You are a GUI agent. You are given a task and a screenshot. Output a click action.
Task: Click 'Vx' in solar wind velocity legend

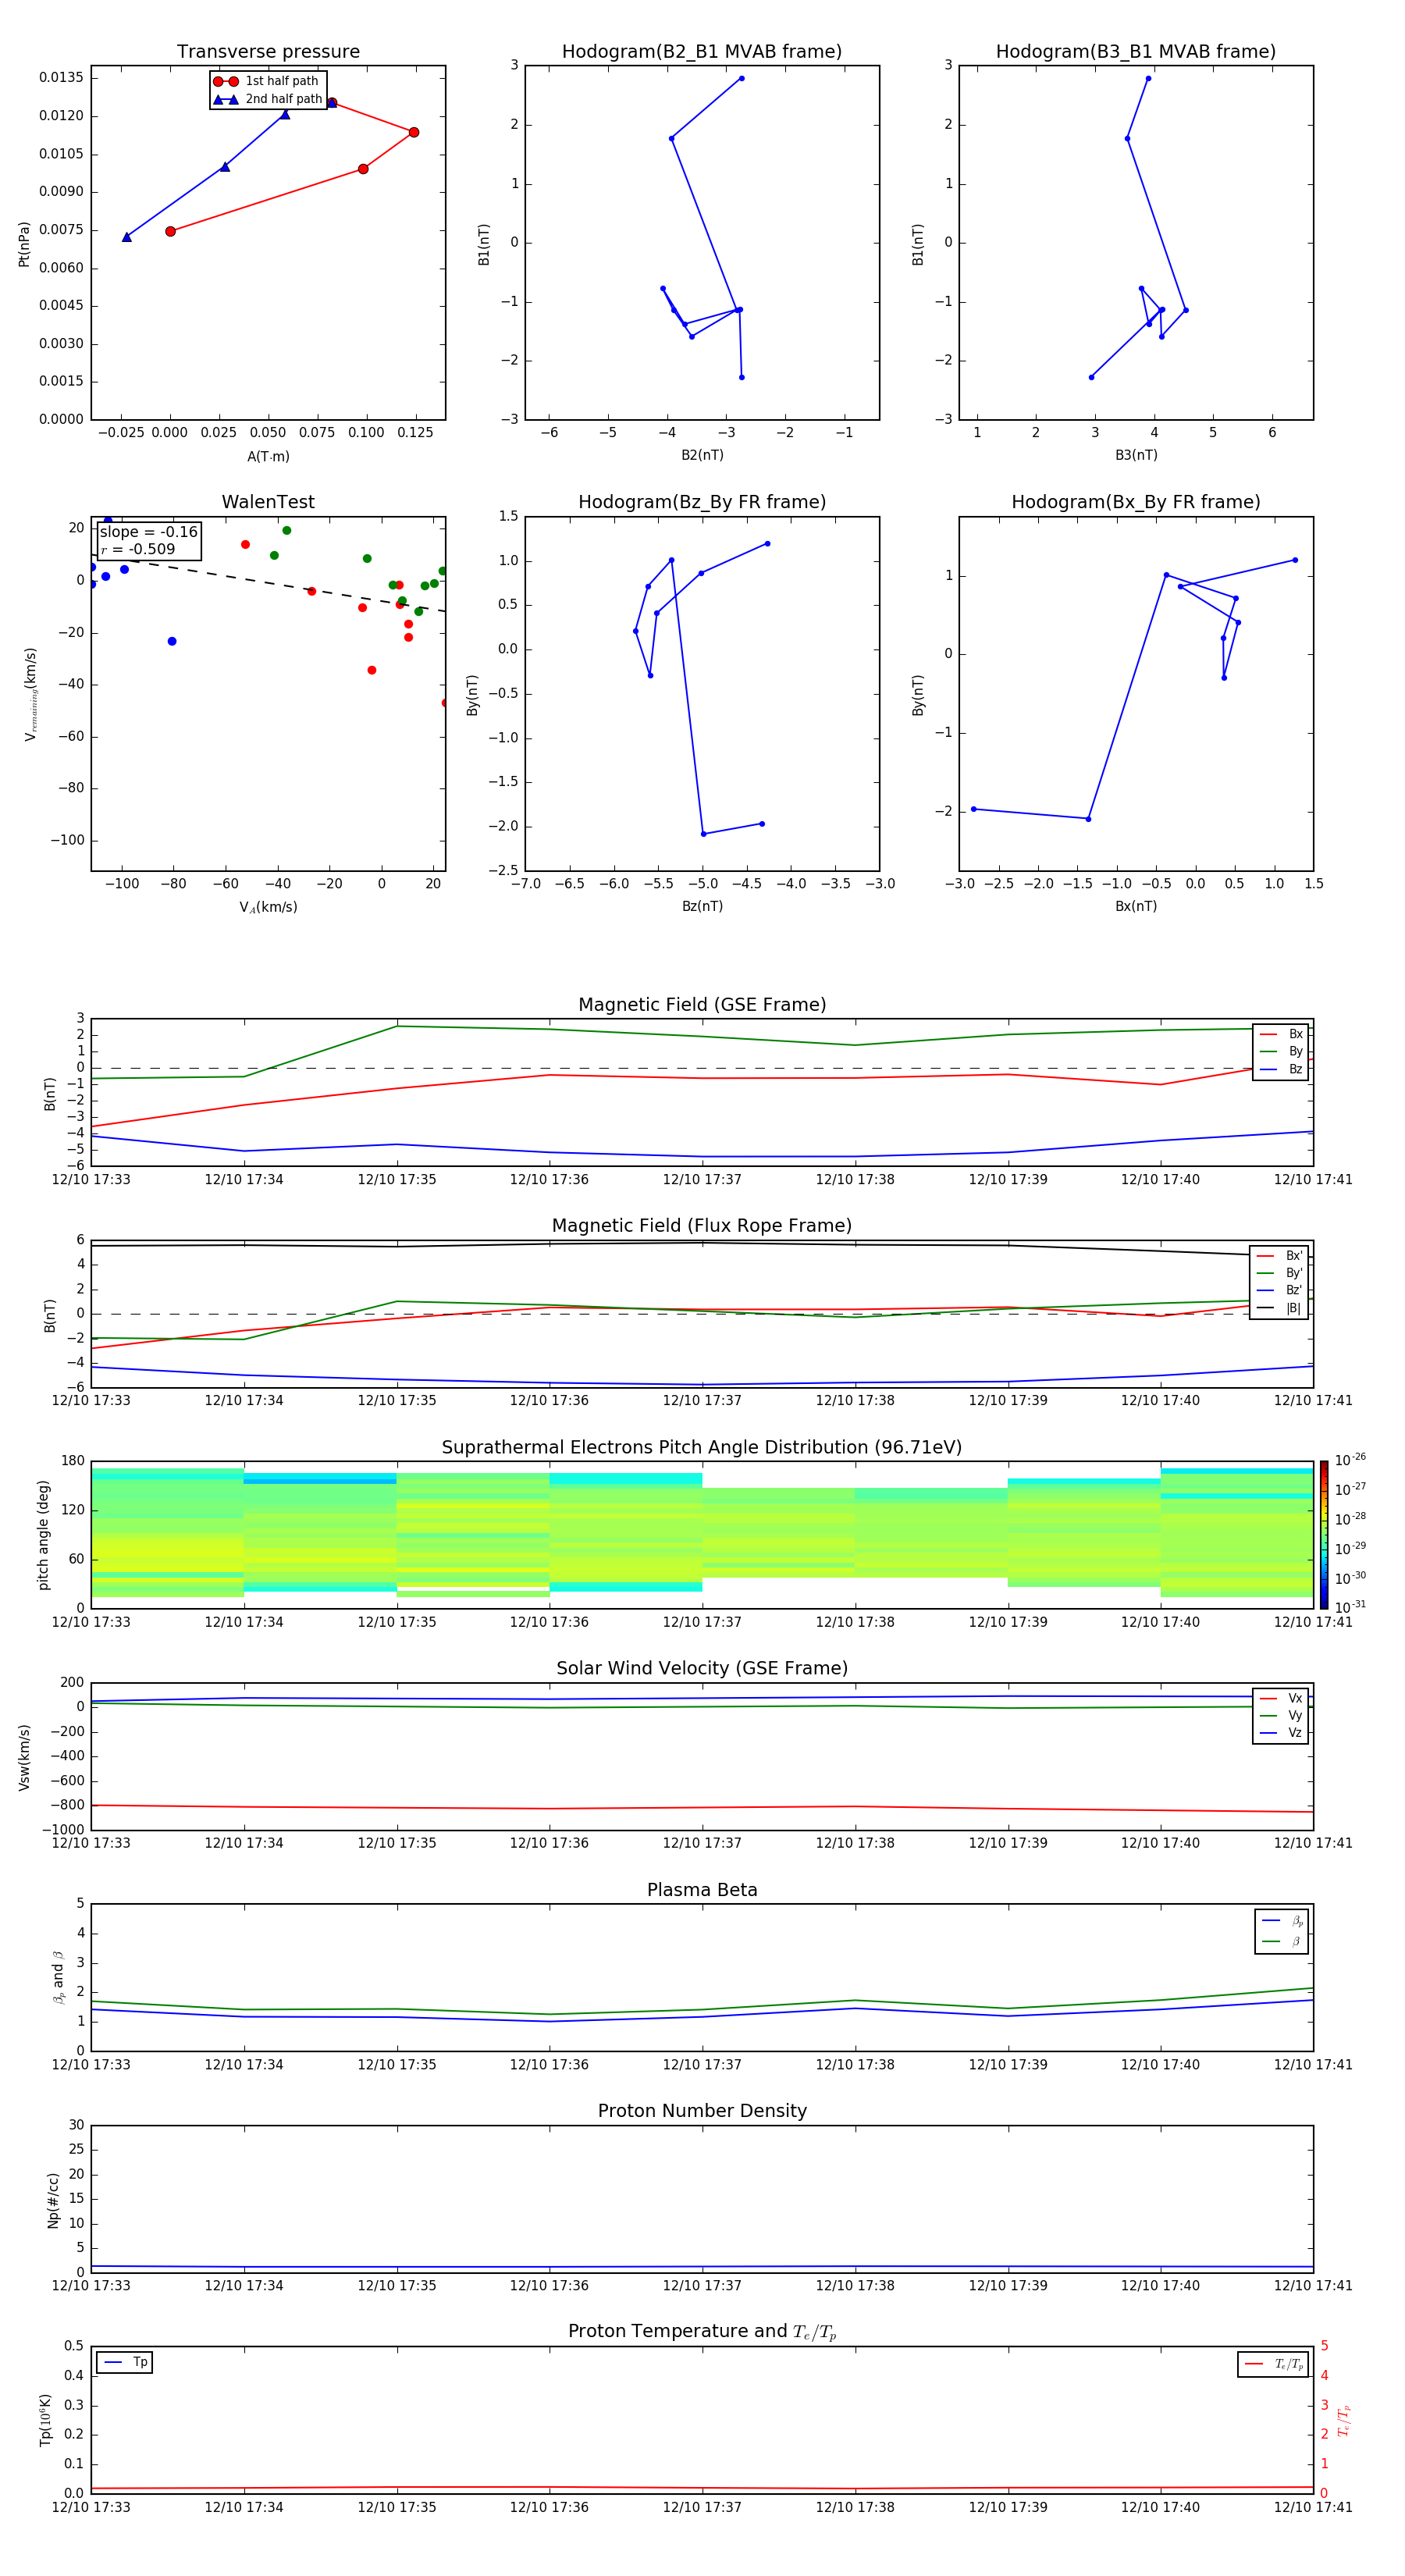pyautogui.click(x=1281, y=1698)
